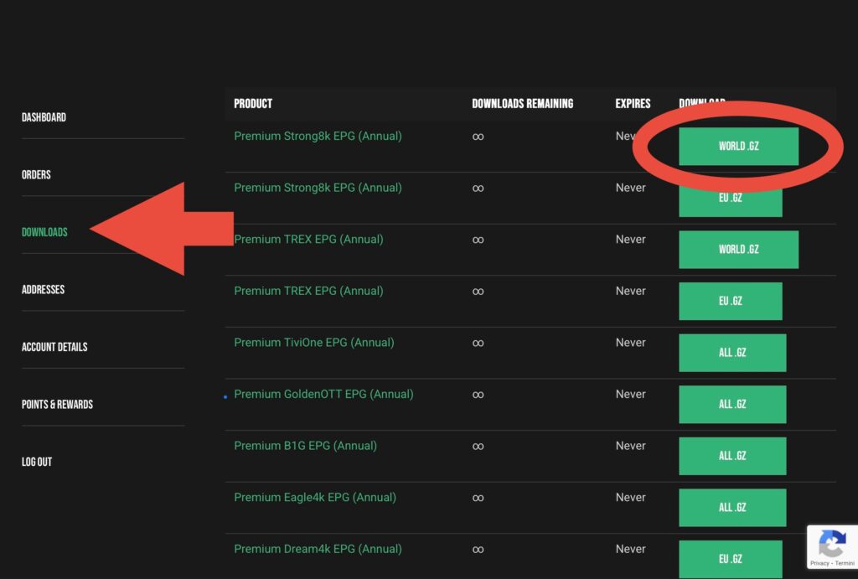Click the Expires column header
This screenshot has width=858, height=579.
coord(633,103)
